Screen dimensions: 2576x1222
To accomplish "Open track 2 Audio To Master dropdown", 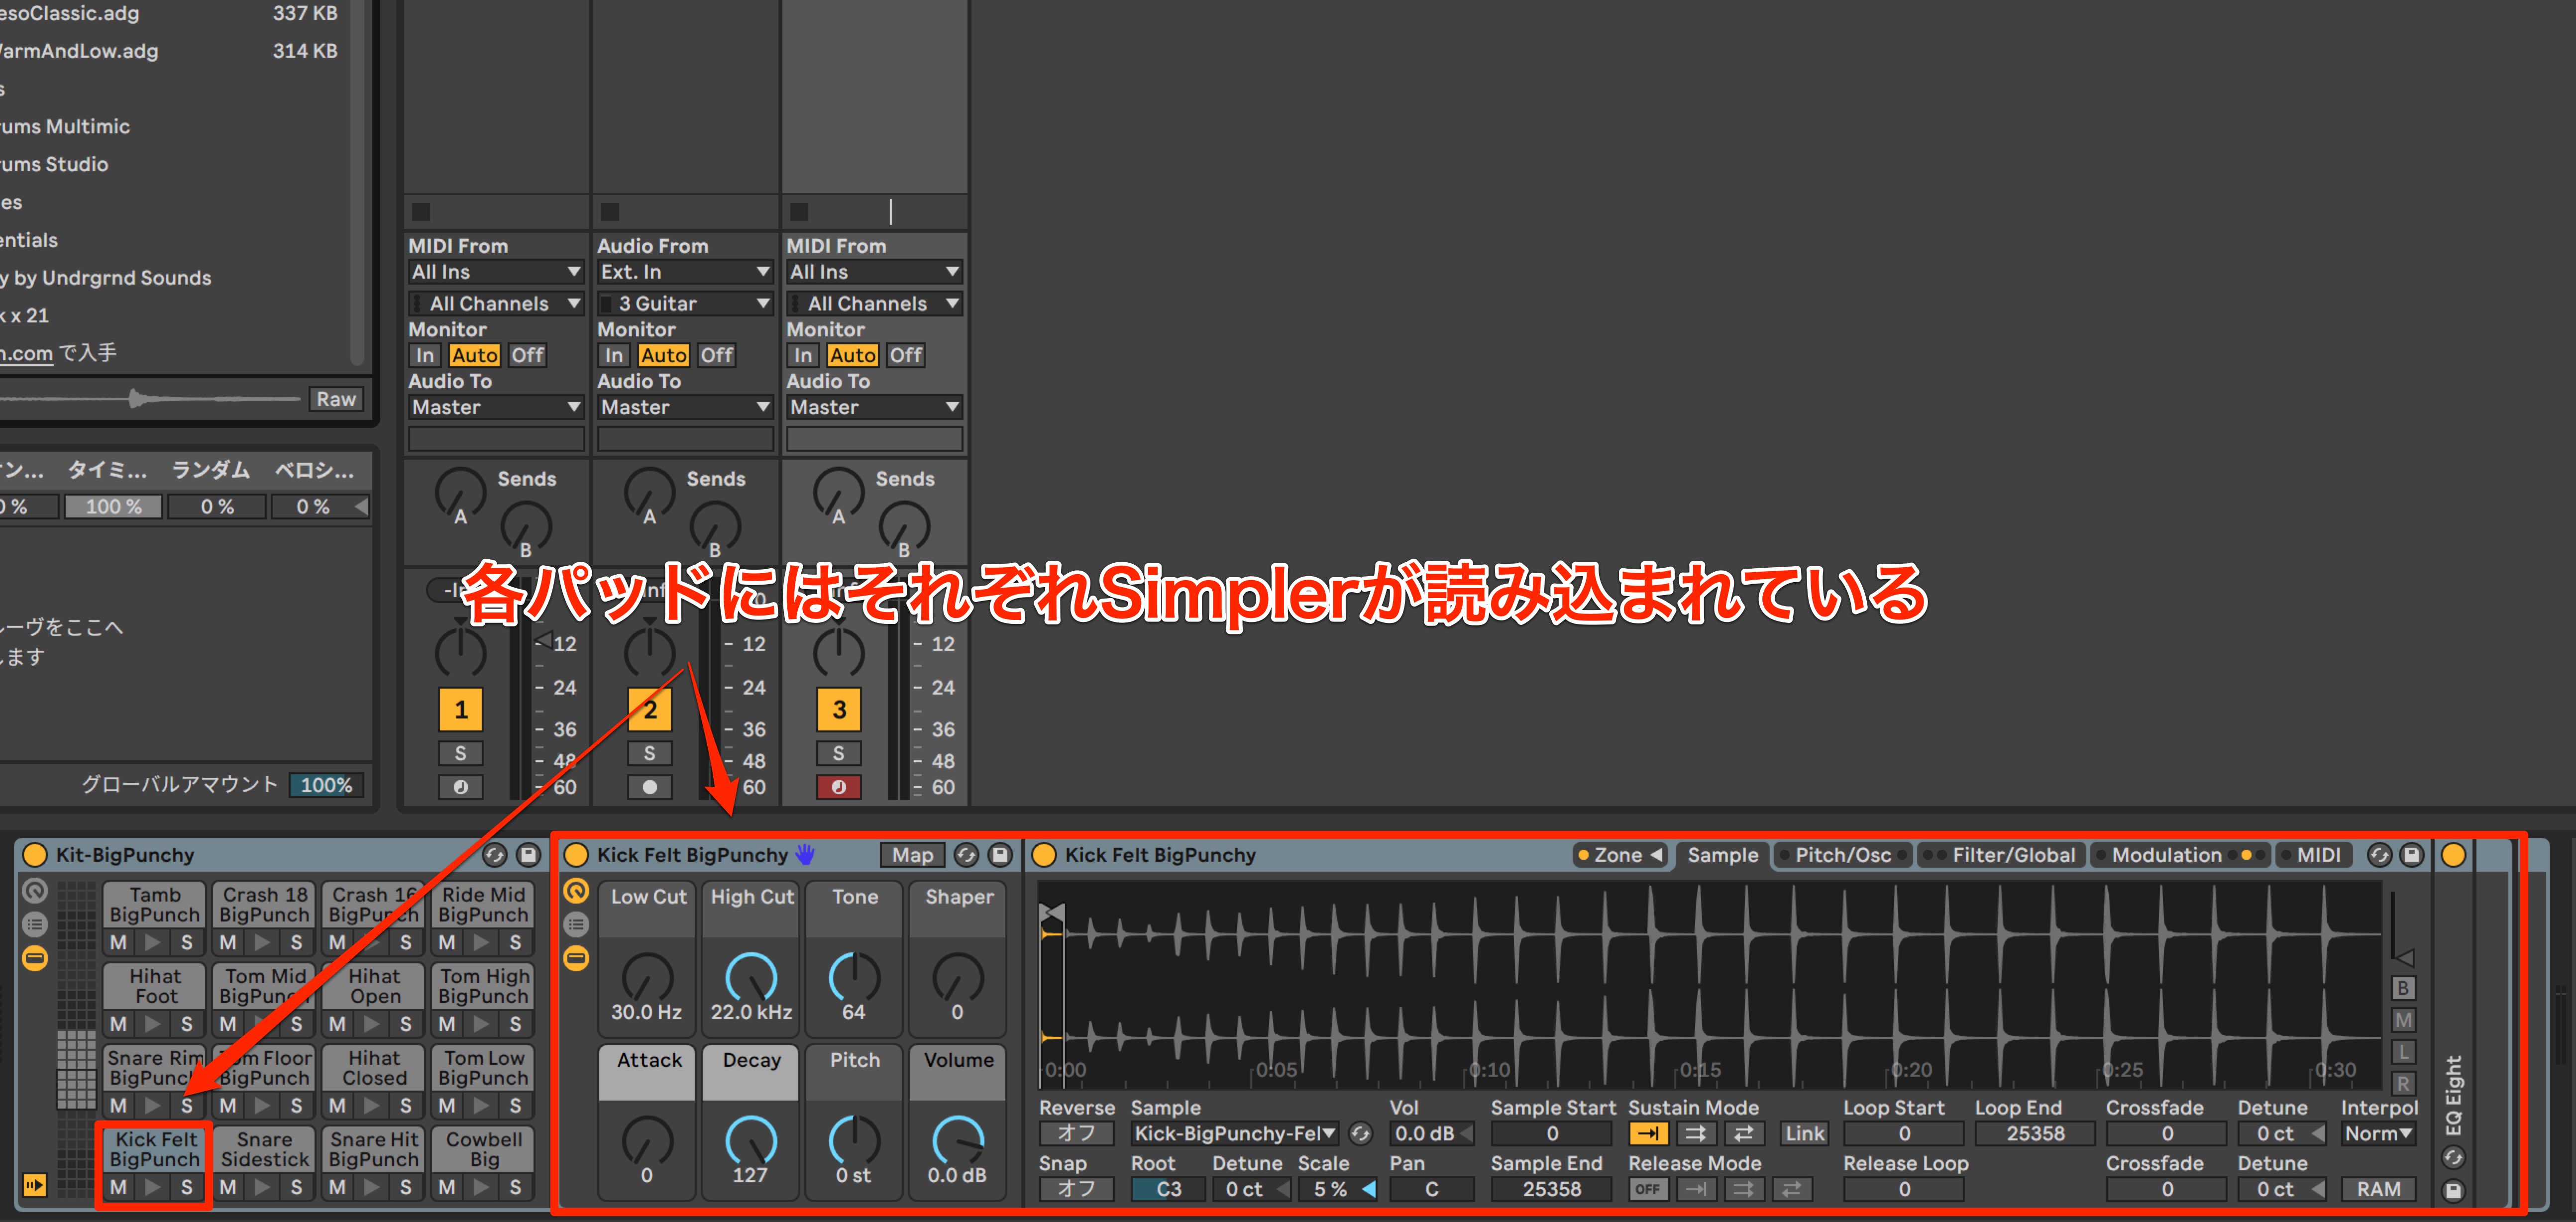I will point(685,407).
